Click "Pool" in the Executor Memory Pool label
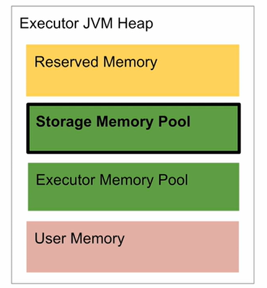267x288 pixels. click(x=173, y=180)
